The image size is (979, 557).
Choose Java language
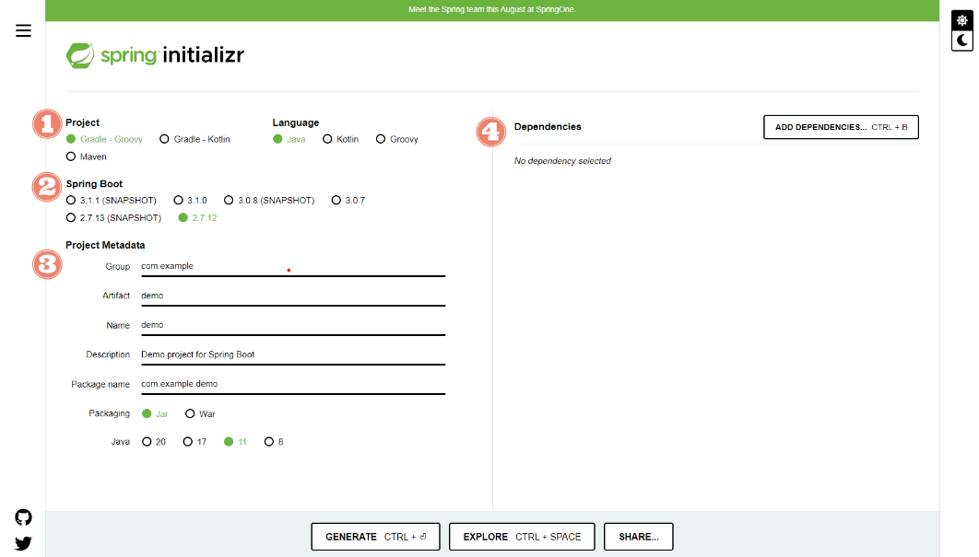click(x=289, y=139)
